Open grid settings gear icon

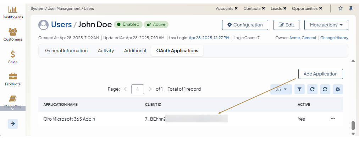(338, 90)
